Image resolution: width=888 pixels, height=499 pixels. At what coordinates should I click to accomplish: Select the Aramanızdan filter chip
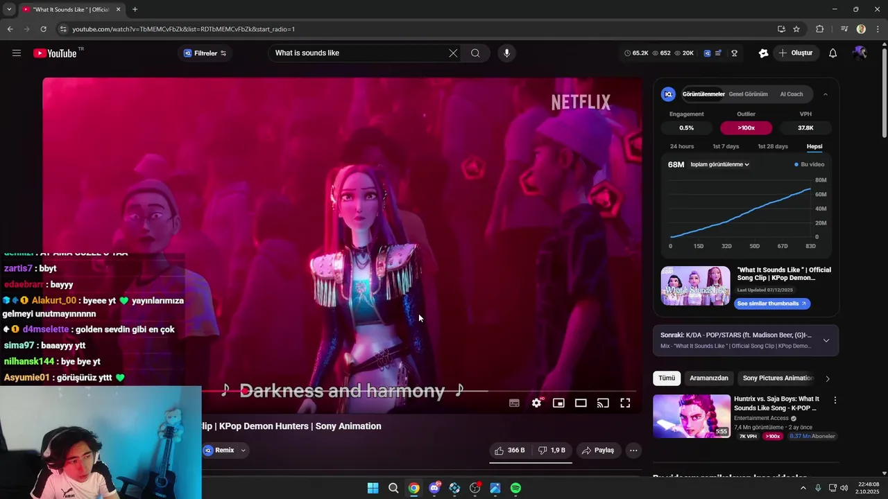point(709,378)
